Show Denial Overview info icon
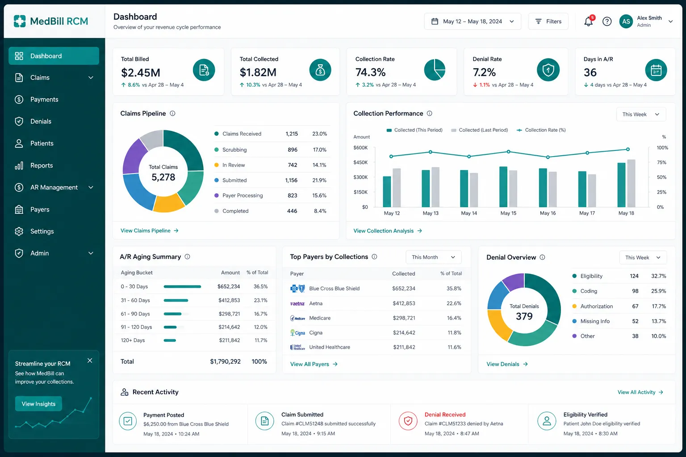Screen dimensions: 686x457 (x=542, y=257)
